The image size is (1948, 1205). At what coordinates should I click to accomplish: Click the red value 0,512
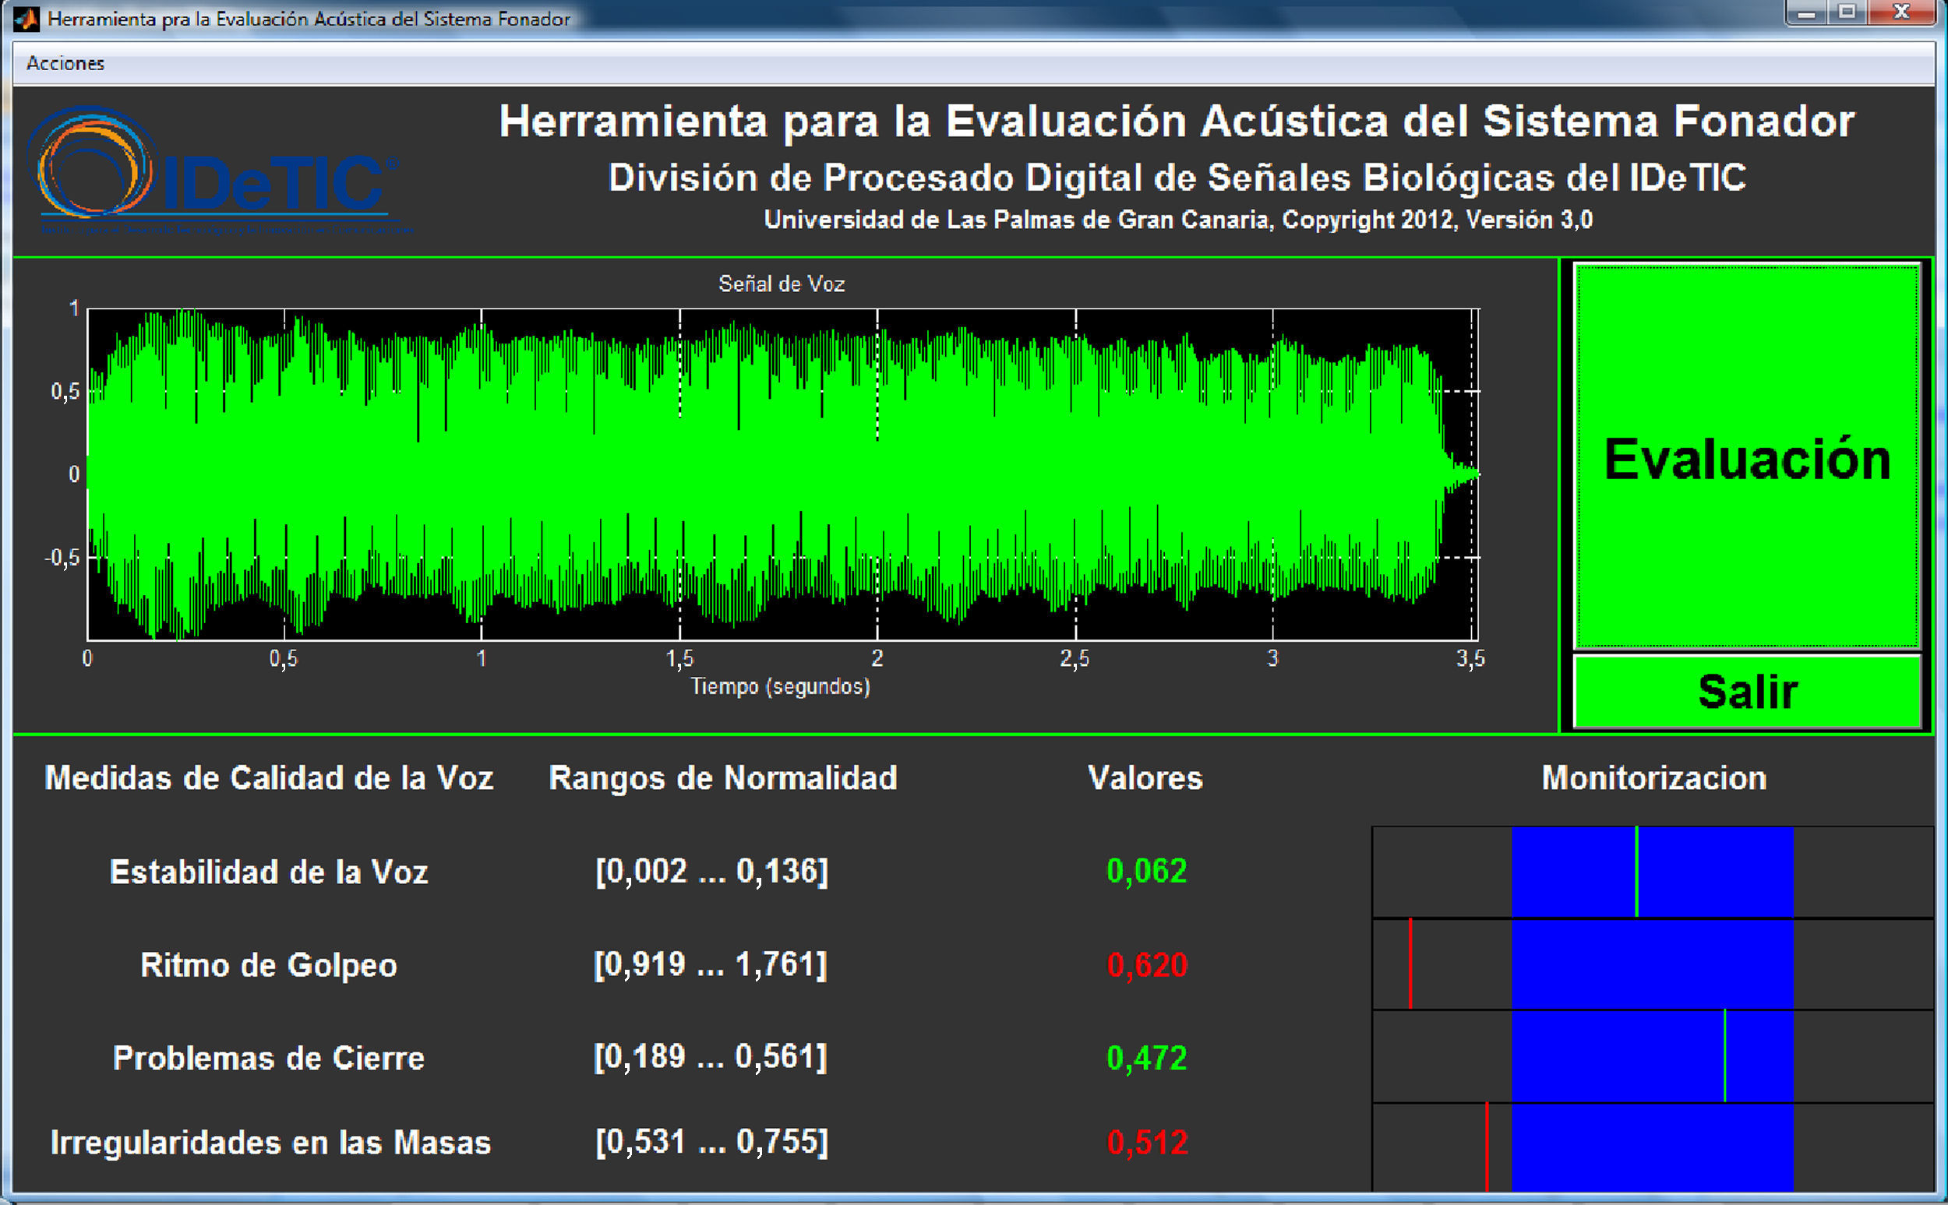[1147, 1143]
